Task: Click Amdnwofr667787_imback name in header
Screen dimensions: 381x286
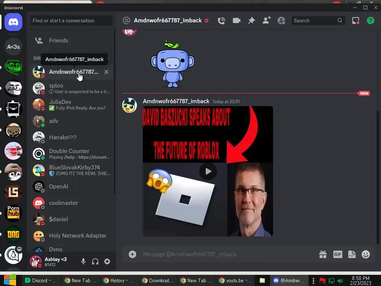Action: pos(168,20)
